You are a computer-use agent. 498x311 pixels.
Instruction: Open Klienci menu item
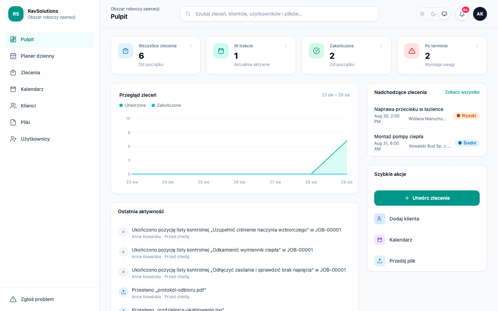point(50,106)
